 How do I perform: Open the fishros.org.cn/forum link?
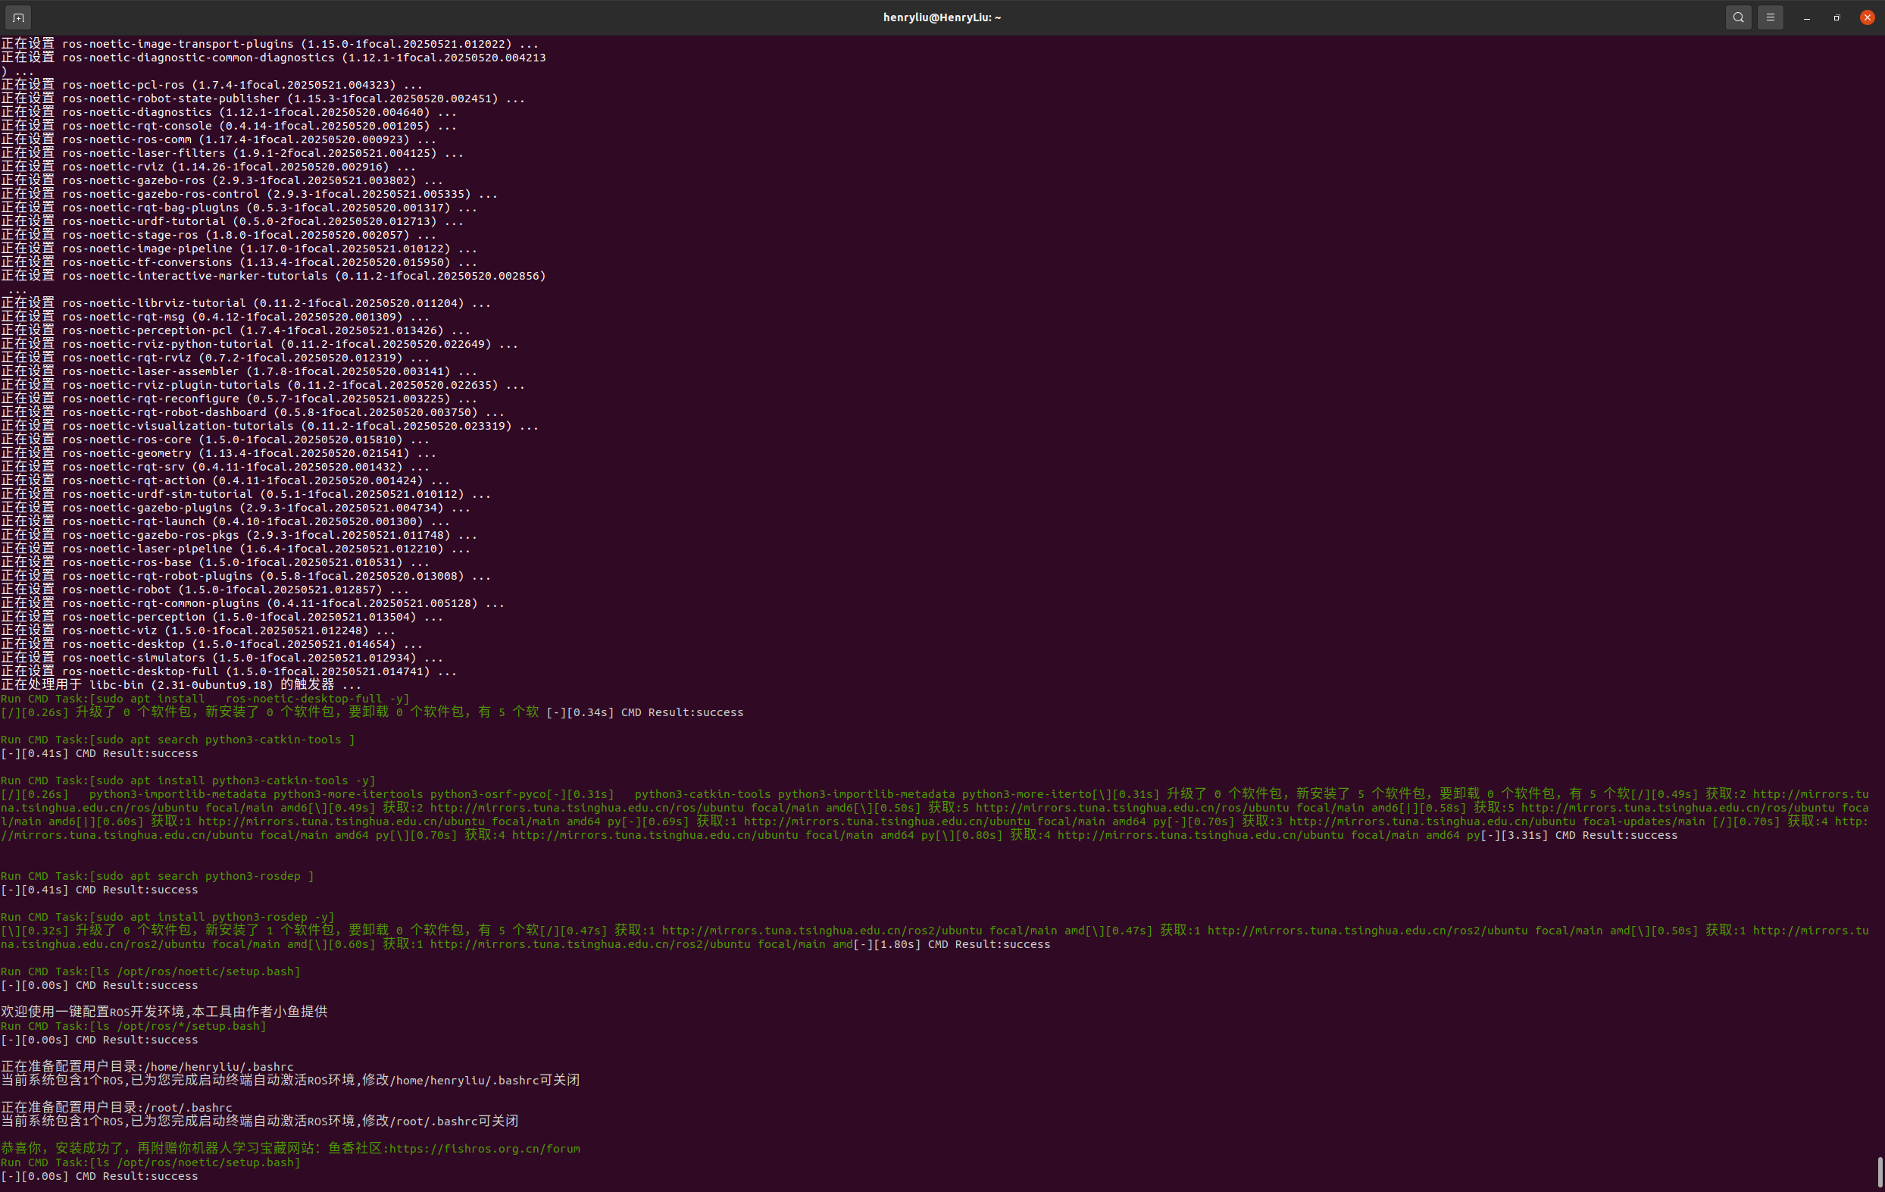pos(484,1148)
